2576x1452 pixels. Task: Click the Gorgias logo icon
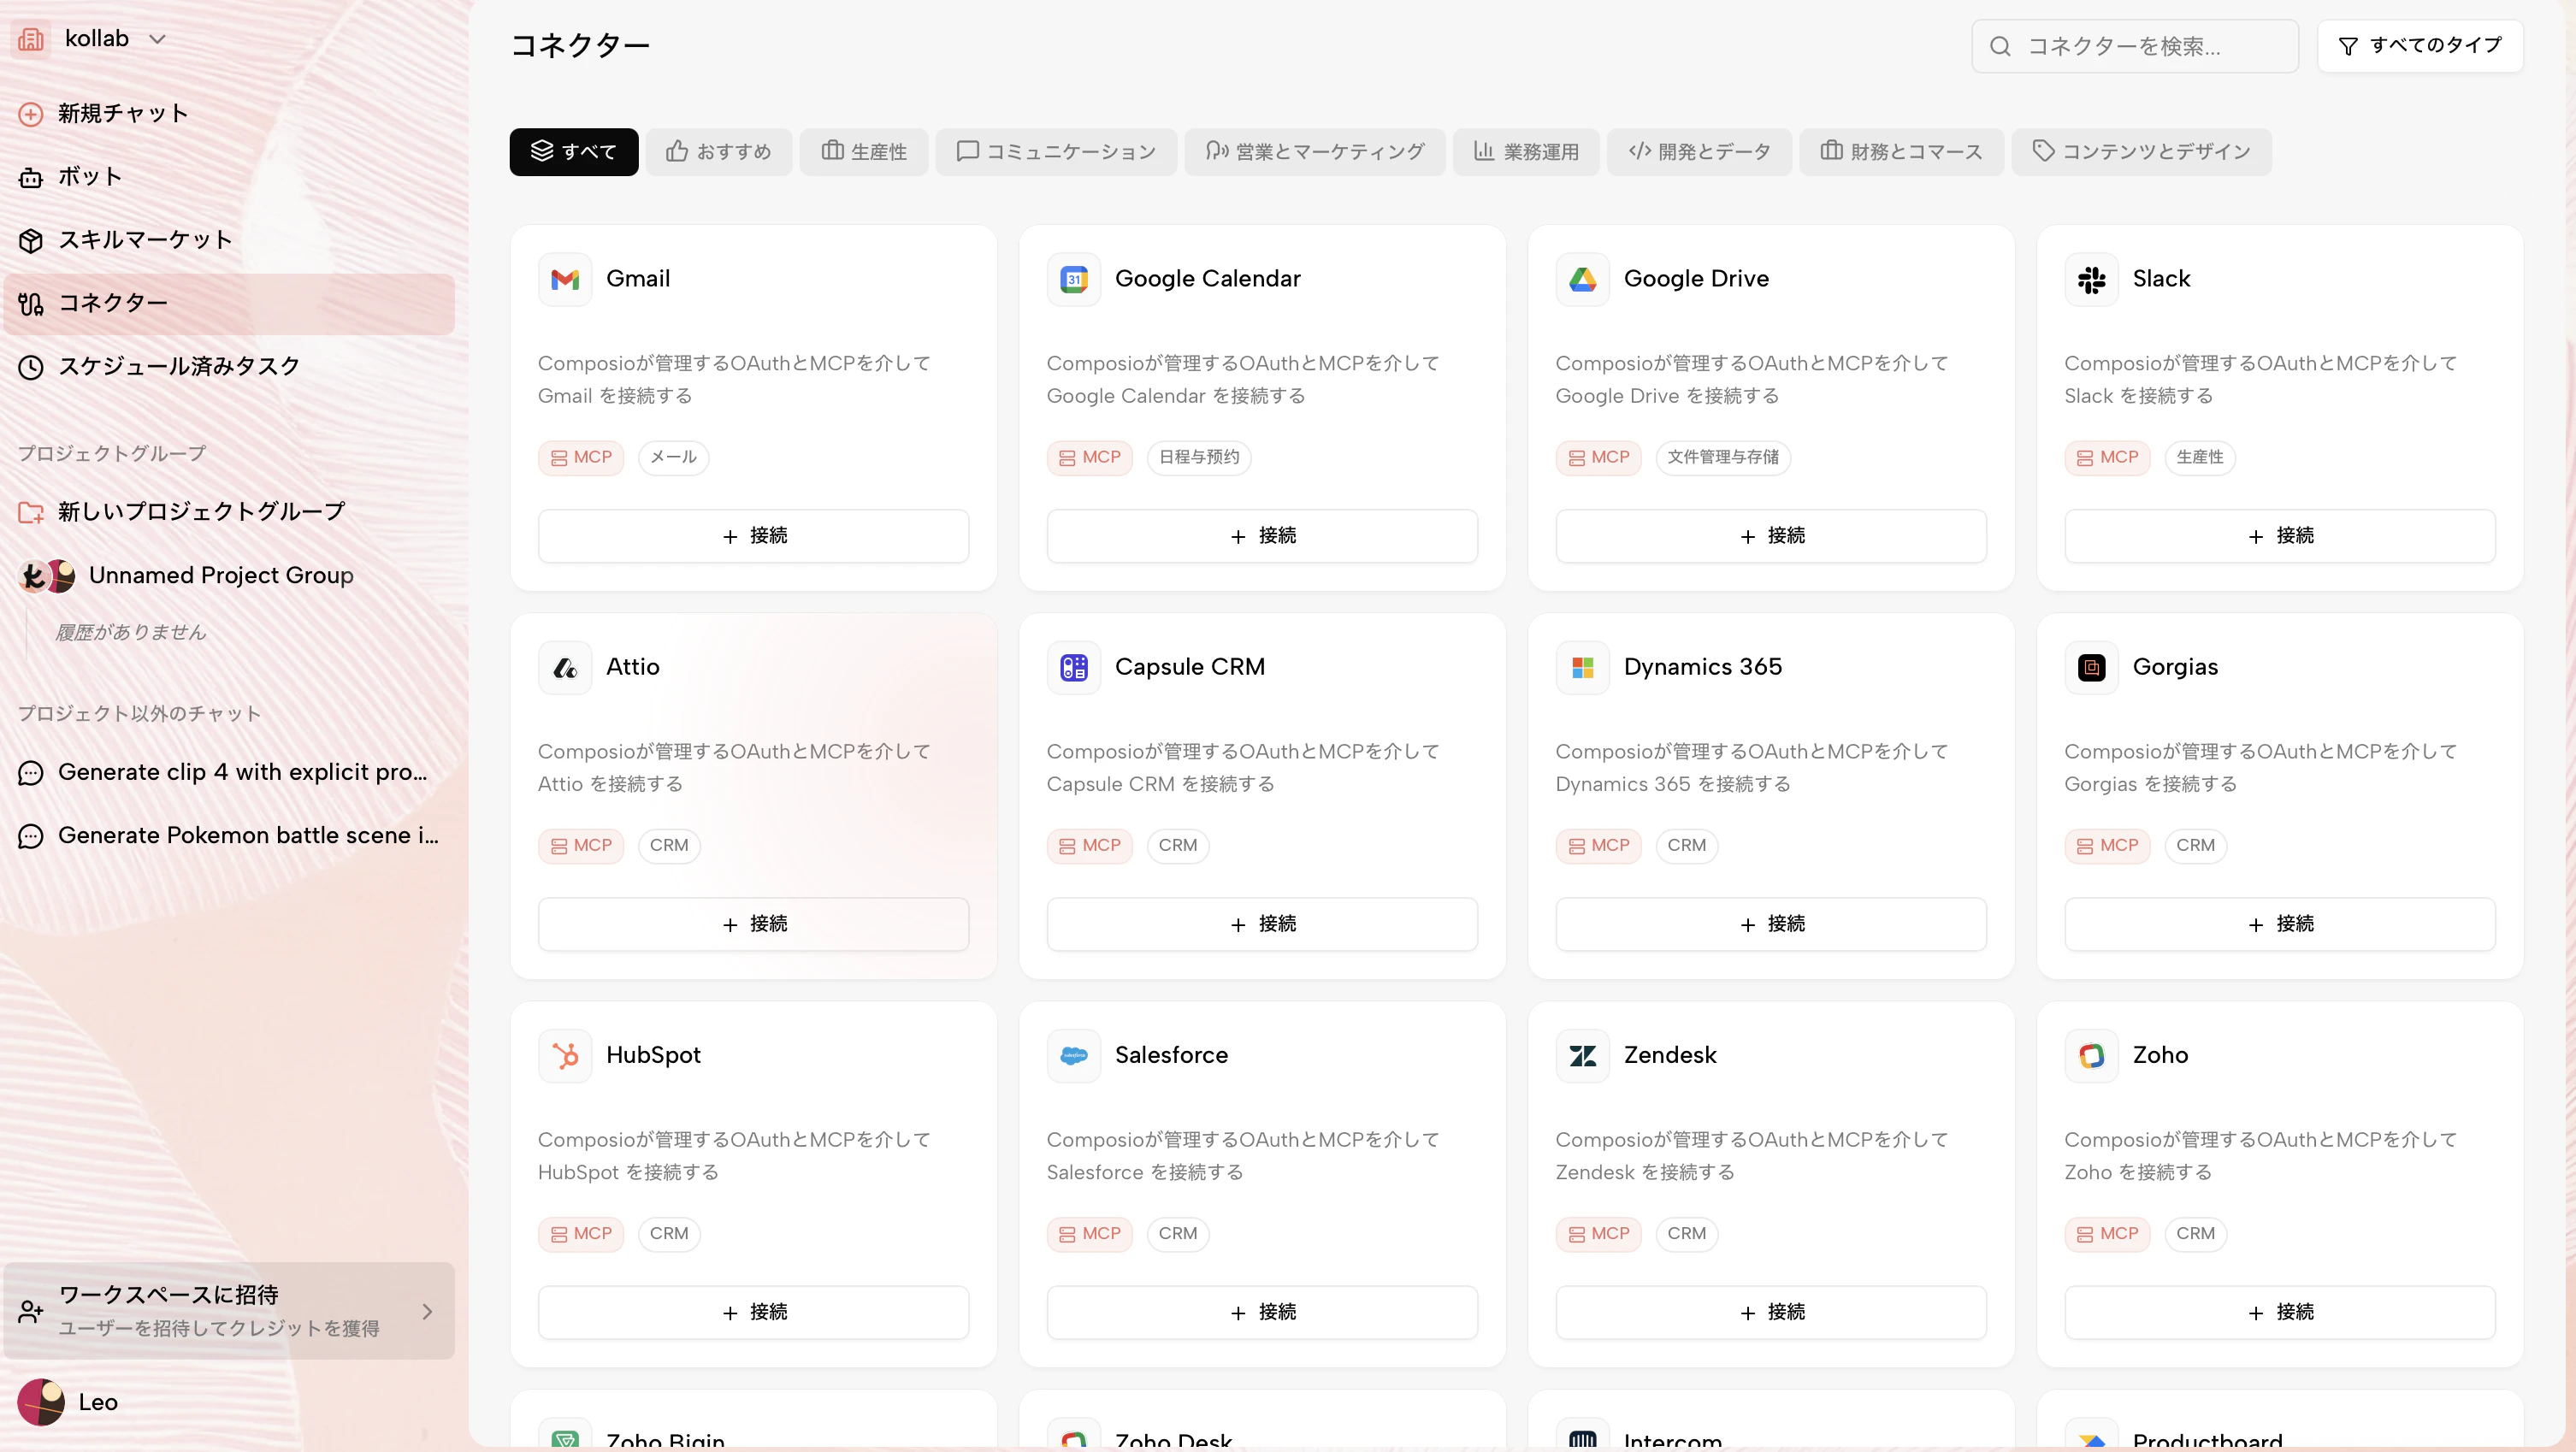coord(2092,667)
